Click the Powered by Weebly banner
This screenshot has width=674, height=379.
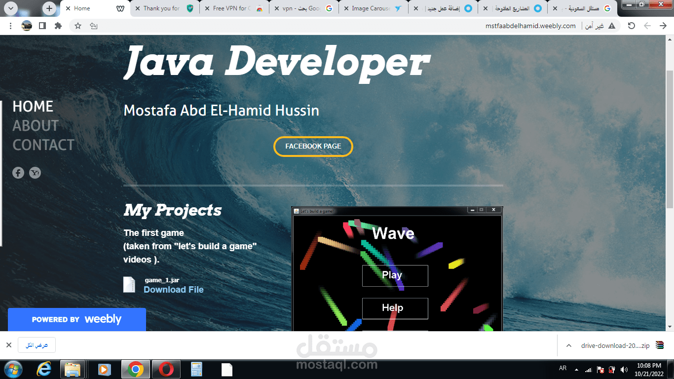point(77,319)
